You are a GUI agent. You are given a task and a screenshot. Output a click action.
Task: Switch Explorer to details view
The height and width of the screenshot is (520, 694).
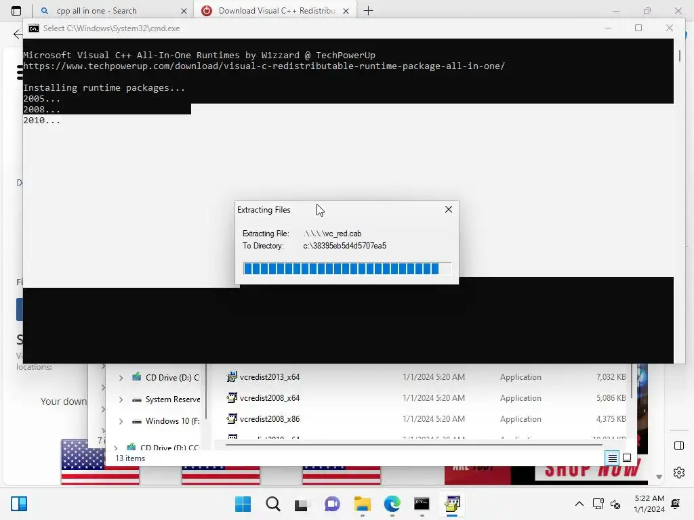(612, 458)
